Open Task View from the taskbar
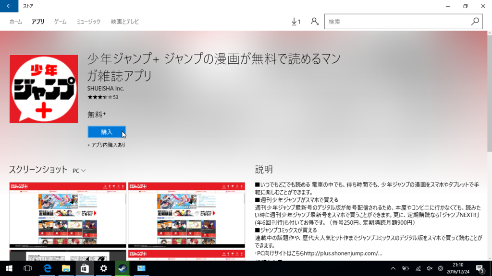The width and height of the screenshot is (492, 276). click(27, 268)
